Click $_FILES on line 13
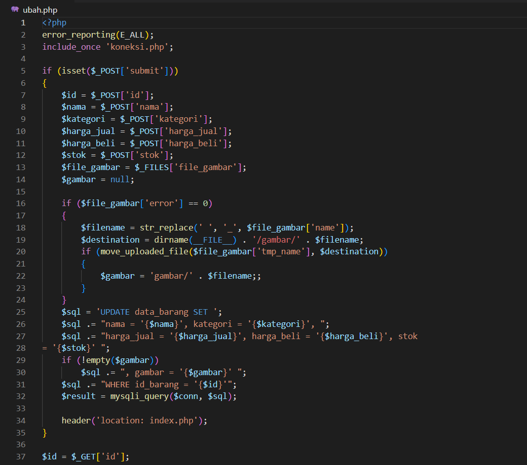 click(x=152, y=168)
